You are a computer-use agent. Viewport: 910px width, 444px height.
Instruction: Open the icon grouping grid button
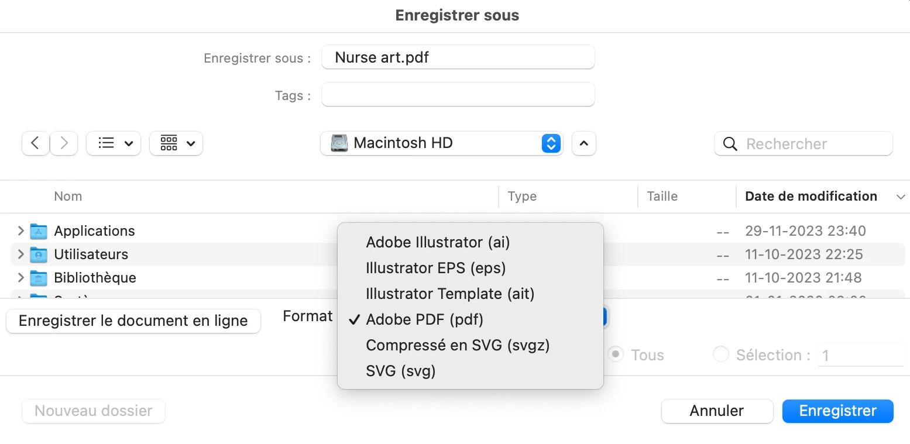pos(176,143)
